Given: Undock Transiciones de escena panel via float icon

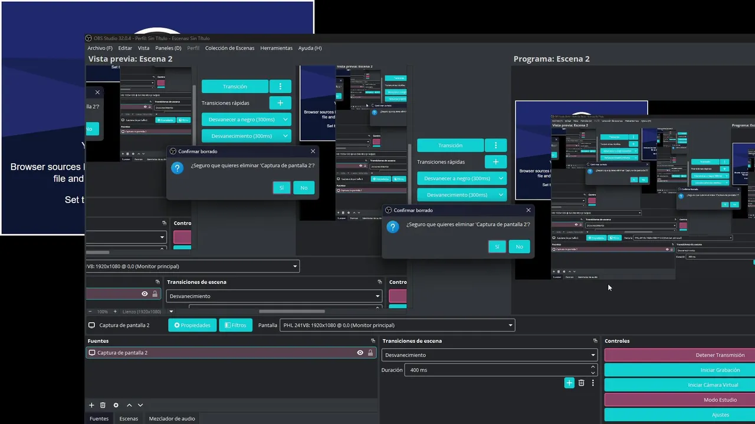Looking at the screenshot, I should point(595,341).
